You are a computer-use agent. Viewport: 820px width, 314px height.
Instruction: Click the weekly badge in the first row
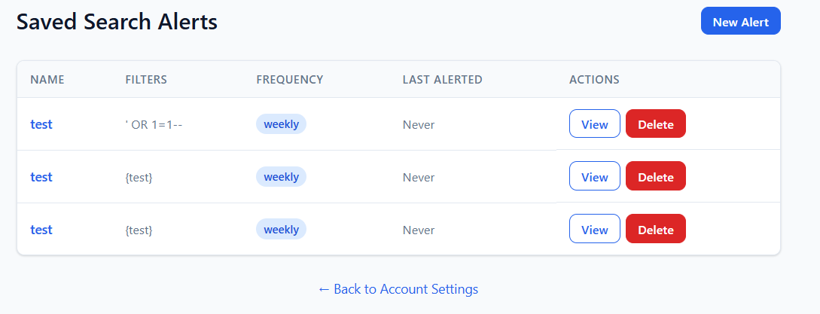[x=281, y=124]
